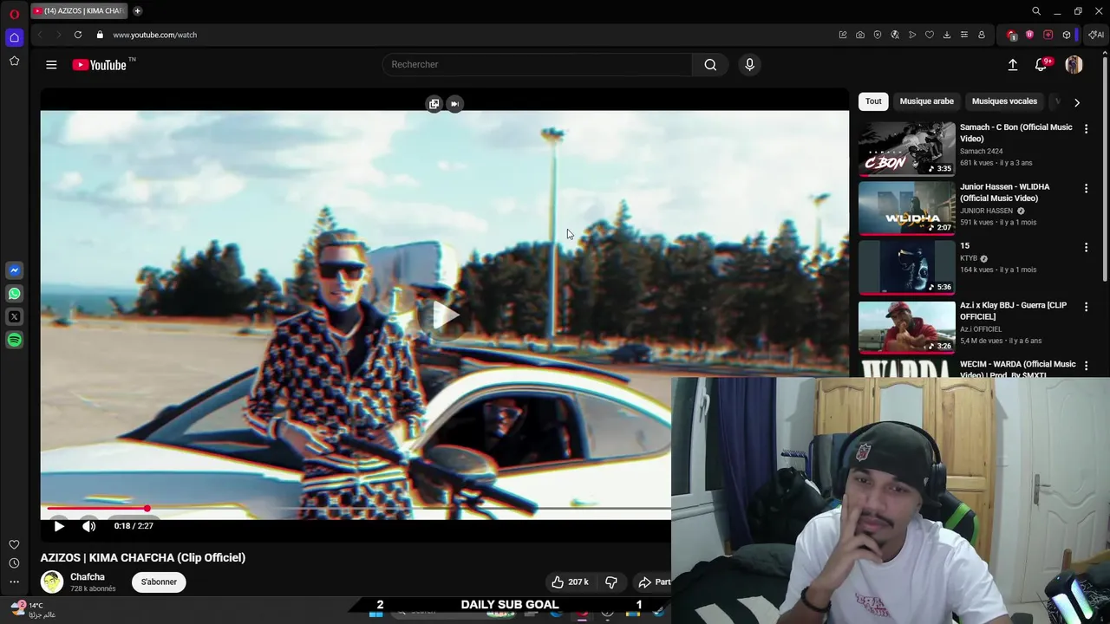Select the Tout filter chip
This screenshot has width=1110, height=624.
(x=873, y=101)
